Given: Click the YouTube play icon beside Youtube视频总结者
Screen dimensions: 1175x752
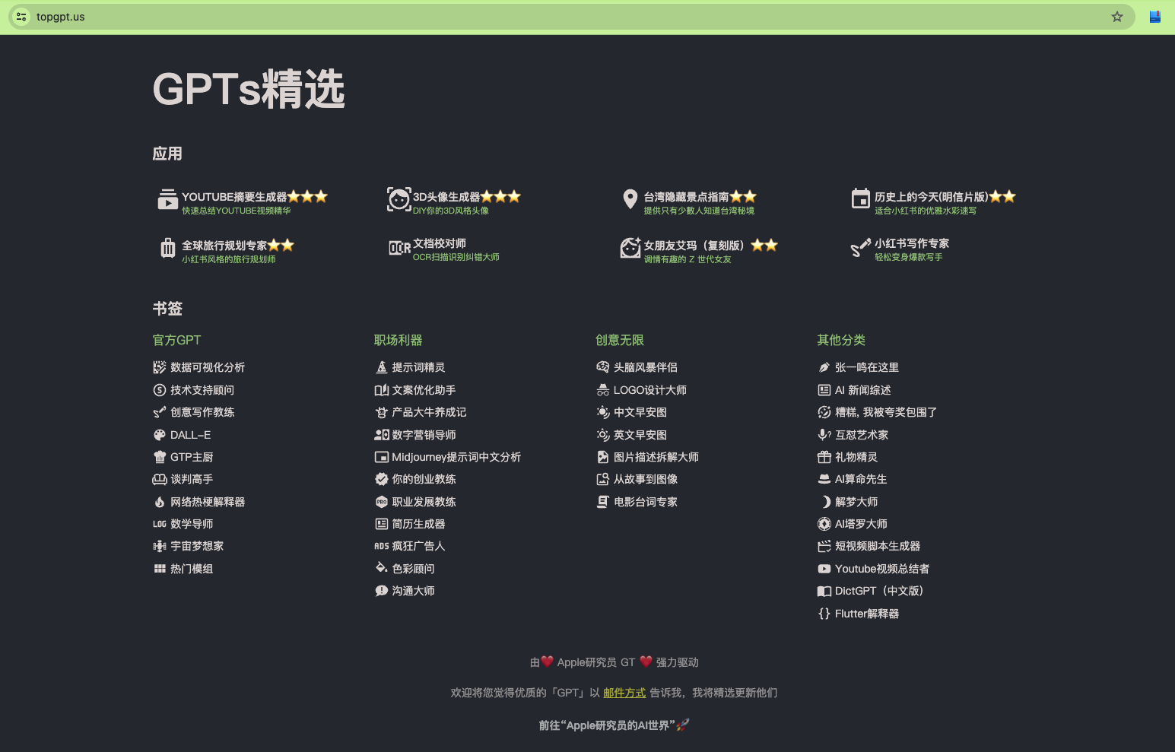Looking at the screenshot, I should [x=824, y=569].
